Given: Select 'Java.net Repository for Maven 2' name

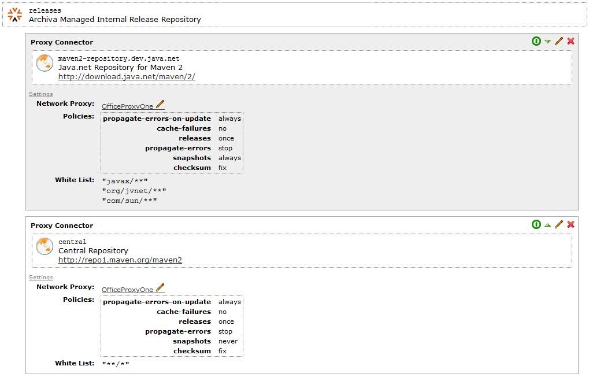Looking at the screenshot, I should tap(120, 68).
